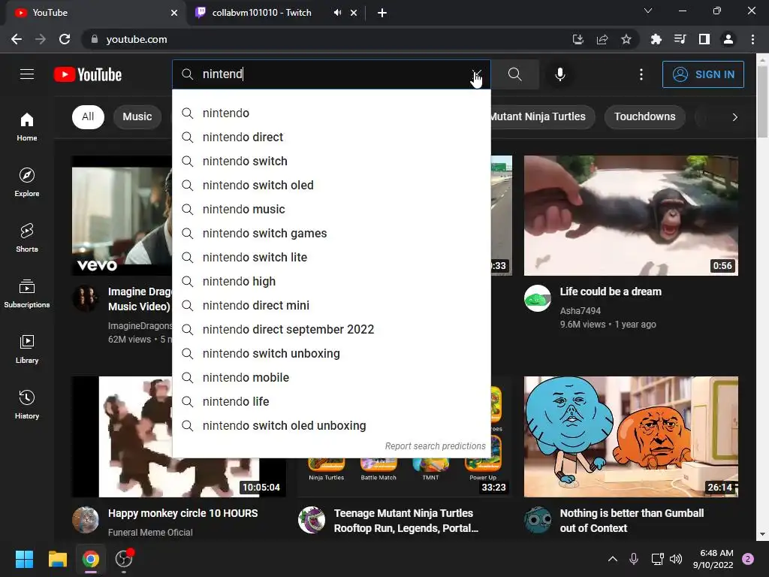Screen dimensions: 769x577
Task: Select the Music filter chip
Action: tap(137, 116)
